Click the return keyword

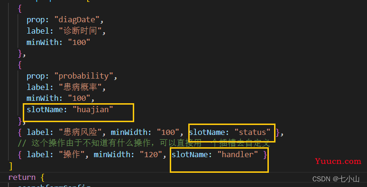tap(22, 177)
